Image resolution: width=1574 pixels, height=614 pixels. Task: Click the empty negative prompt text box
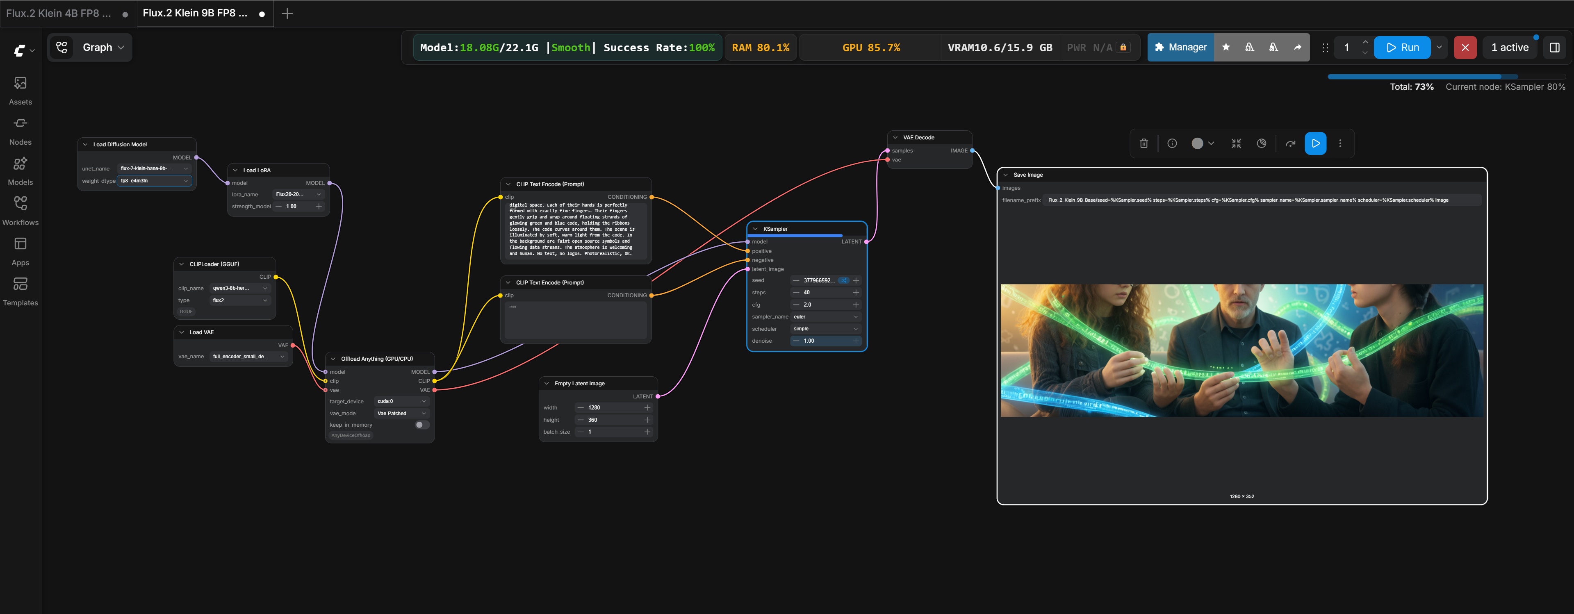tap(576, 320)
